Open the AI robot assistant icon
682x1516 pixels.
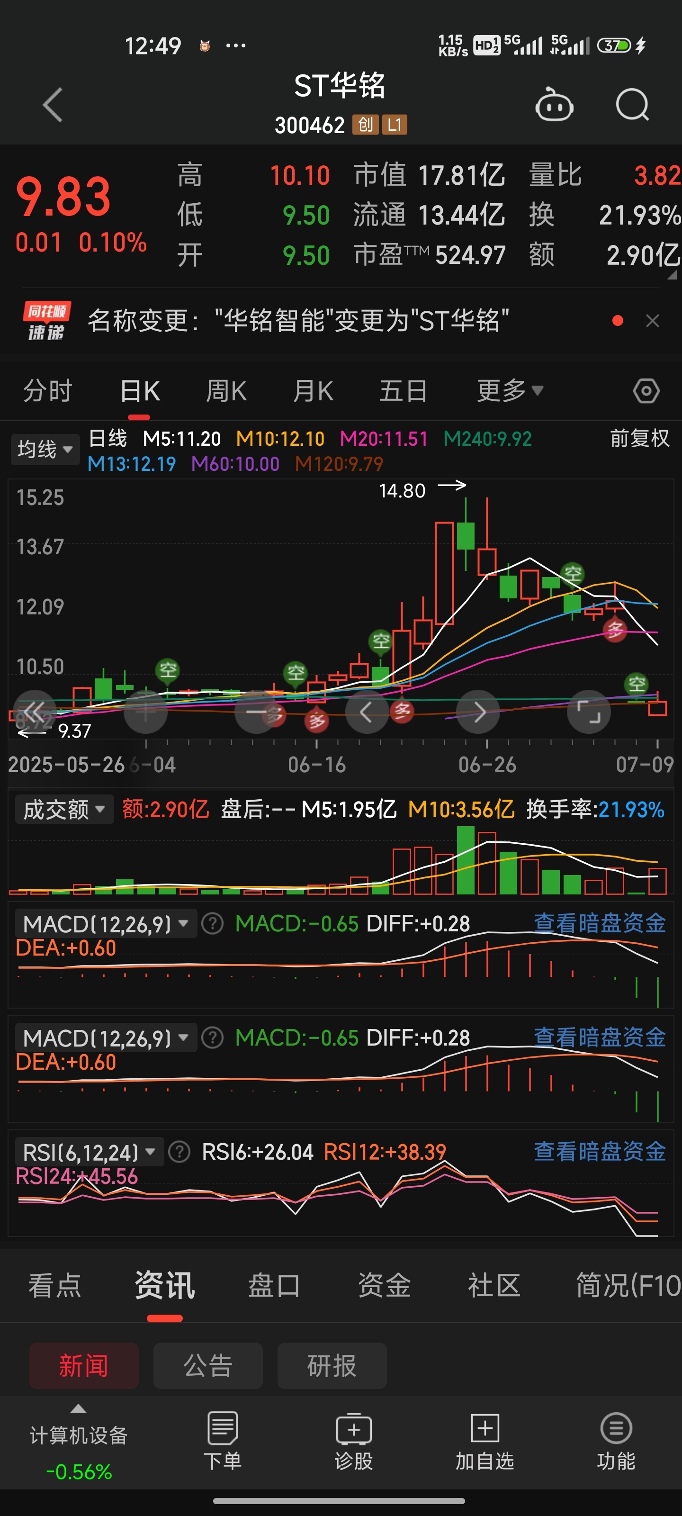[x=554, y=105]
